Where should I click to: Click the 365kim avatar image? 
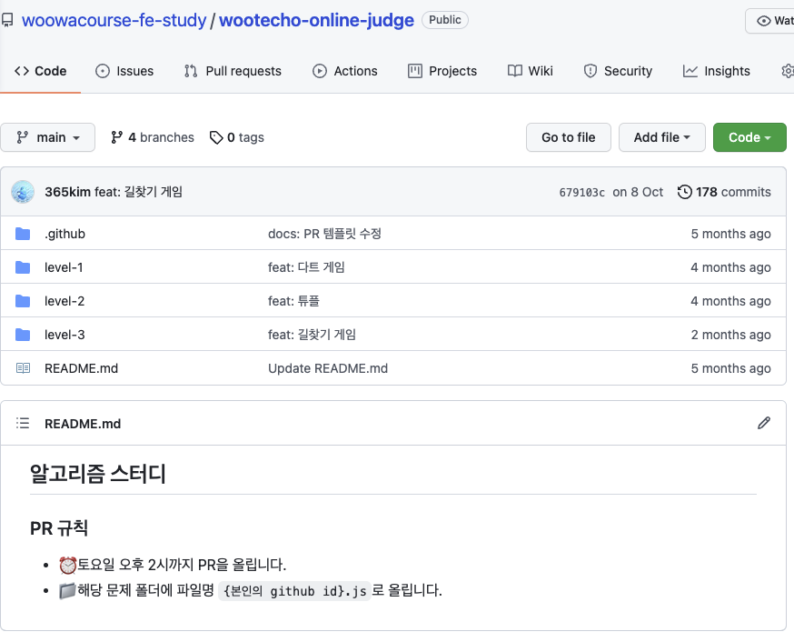[23, 192]
